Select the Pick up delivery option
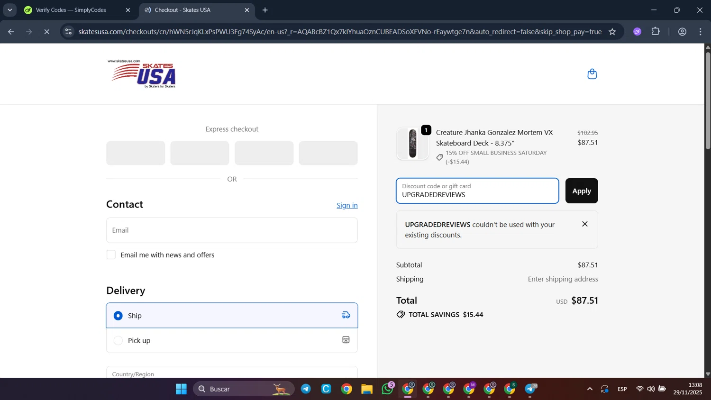 (232, 340)
